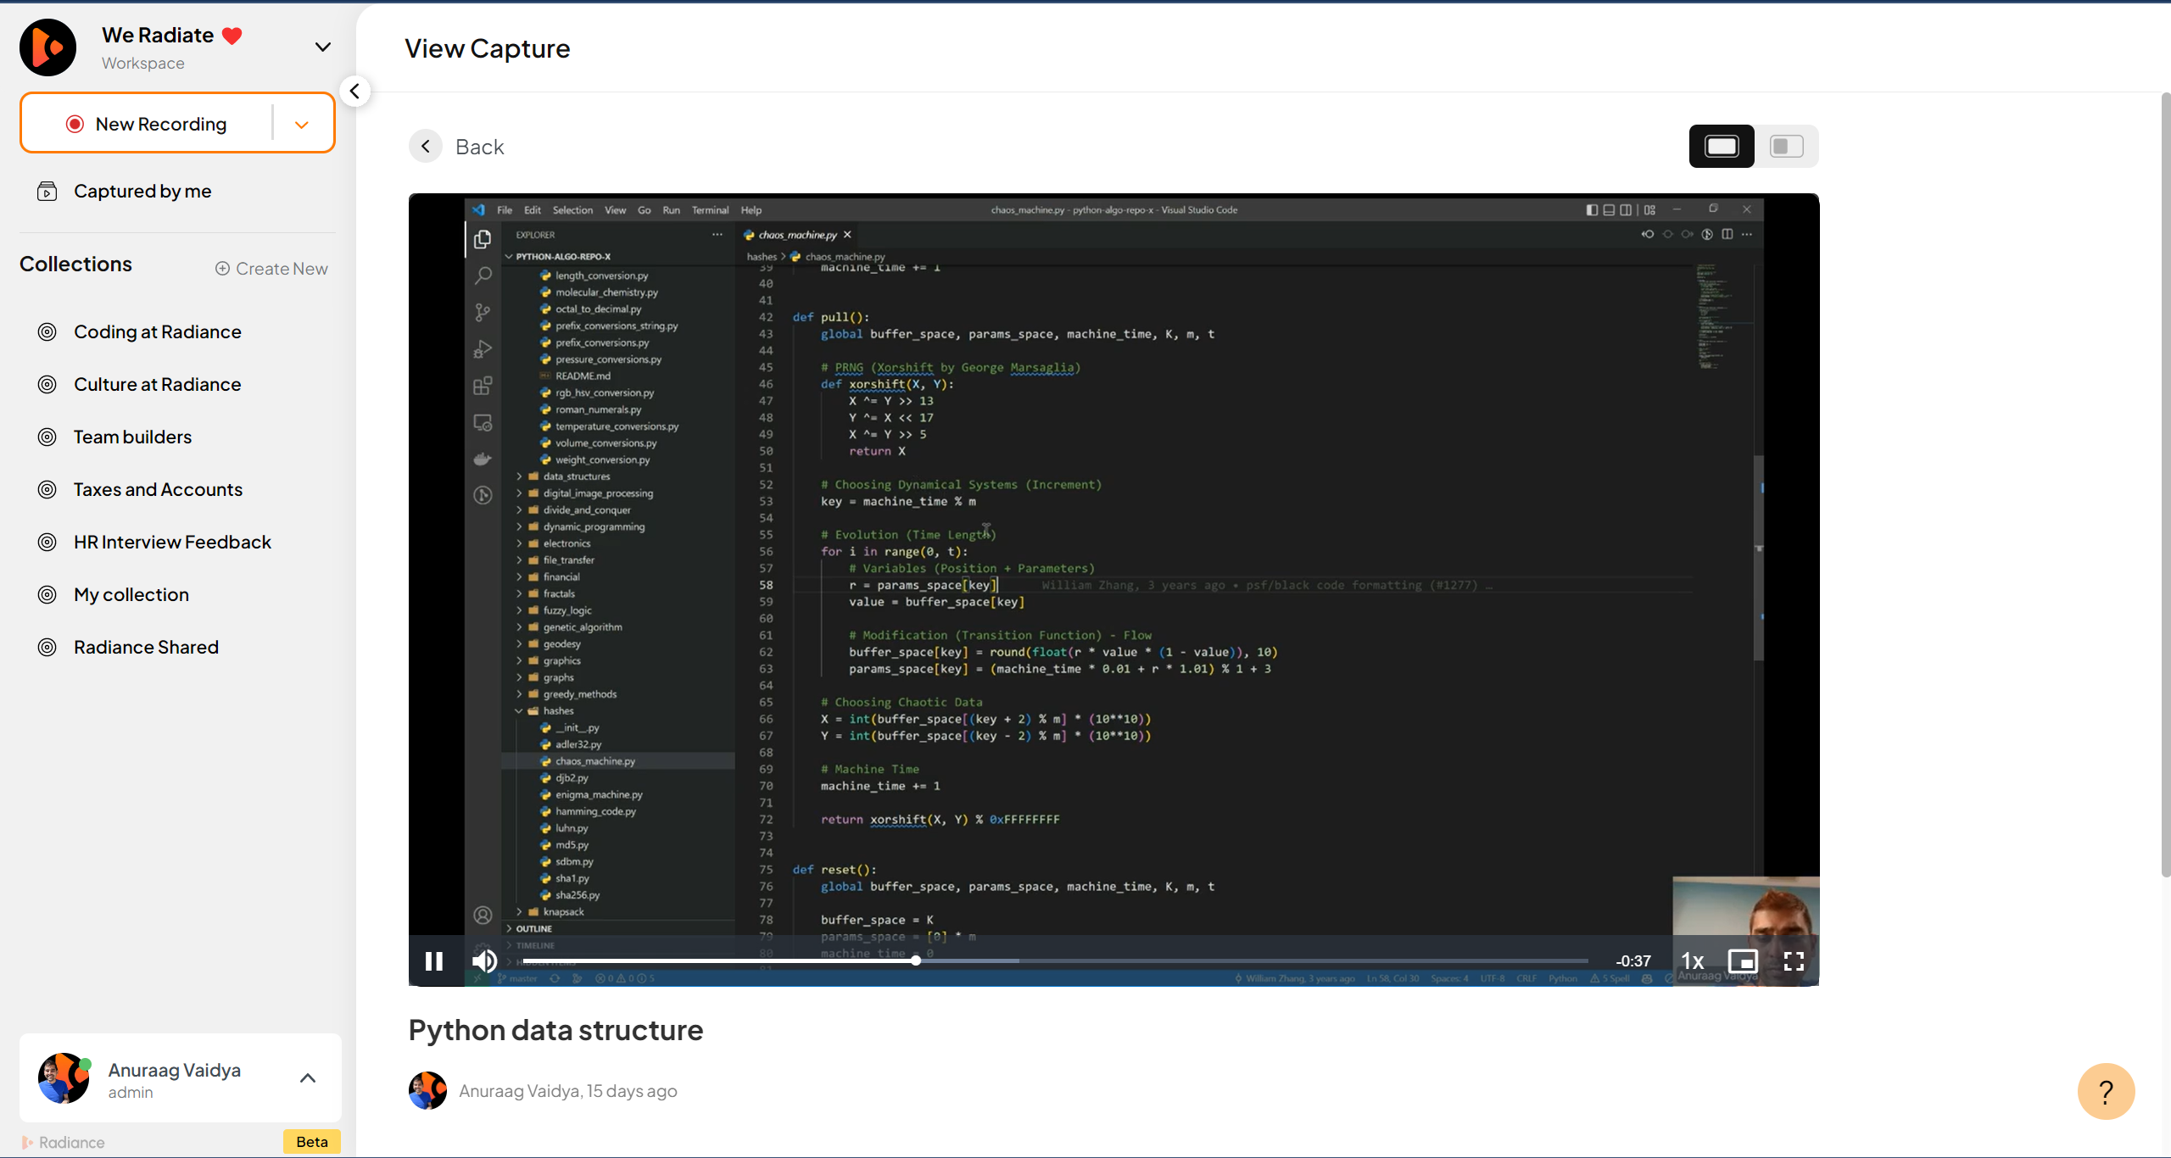This screenshot has height=1158, width=2171.
Task: Open New Recording options dropdown
Action: point(302,125)
